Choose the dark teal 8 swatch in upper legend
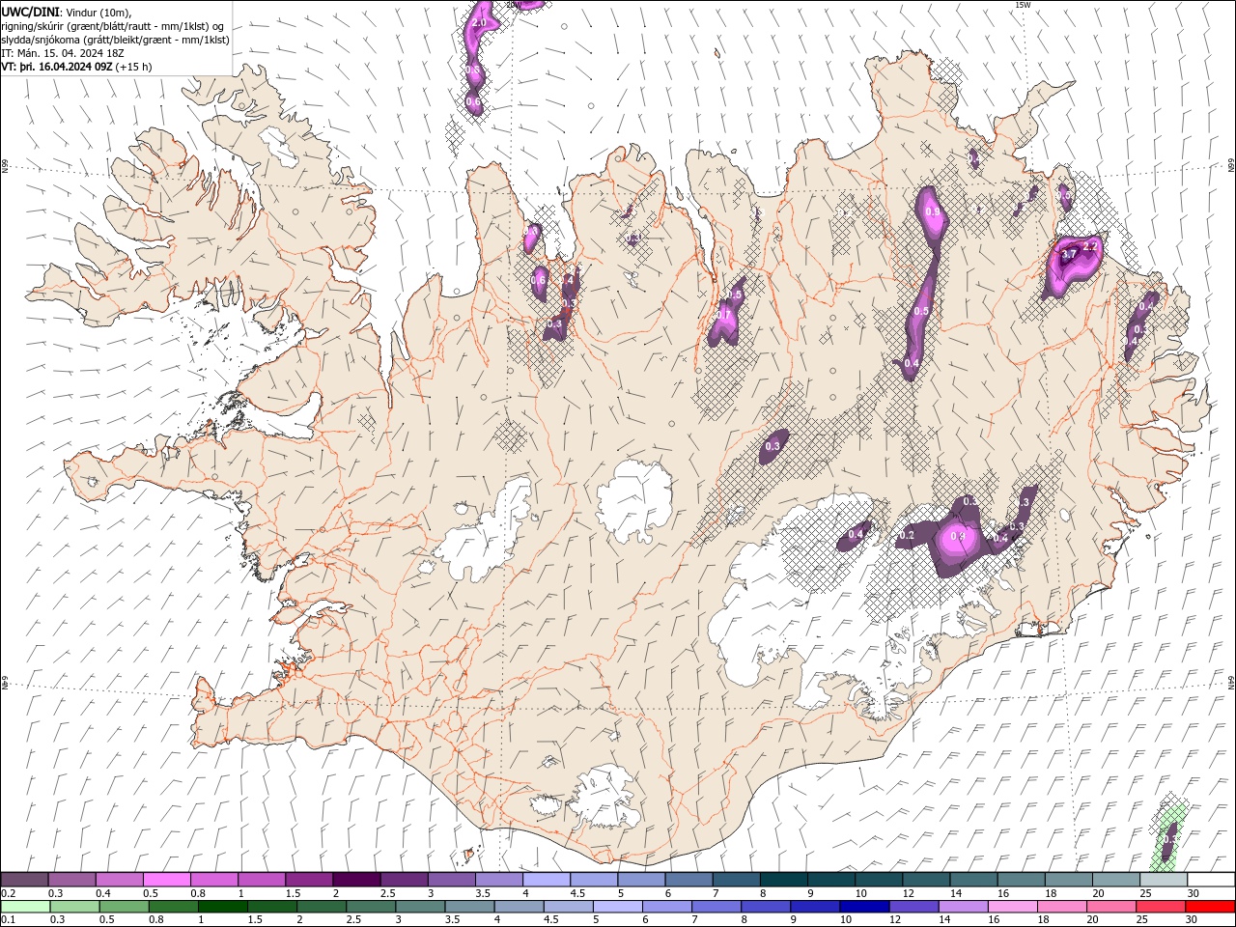The image size is (1236, 927). (x=783, y=880)
